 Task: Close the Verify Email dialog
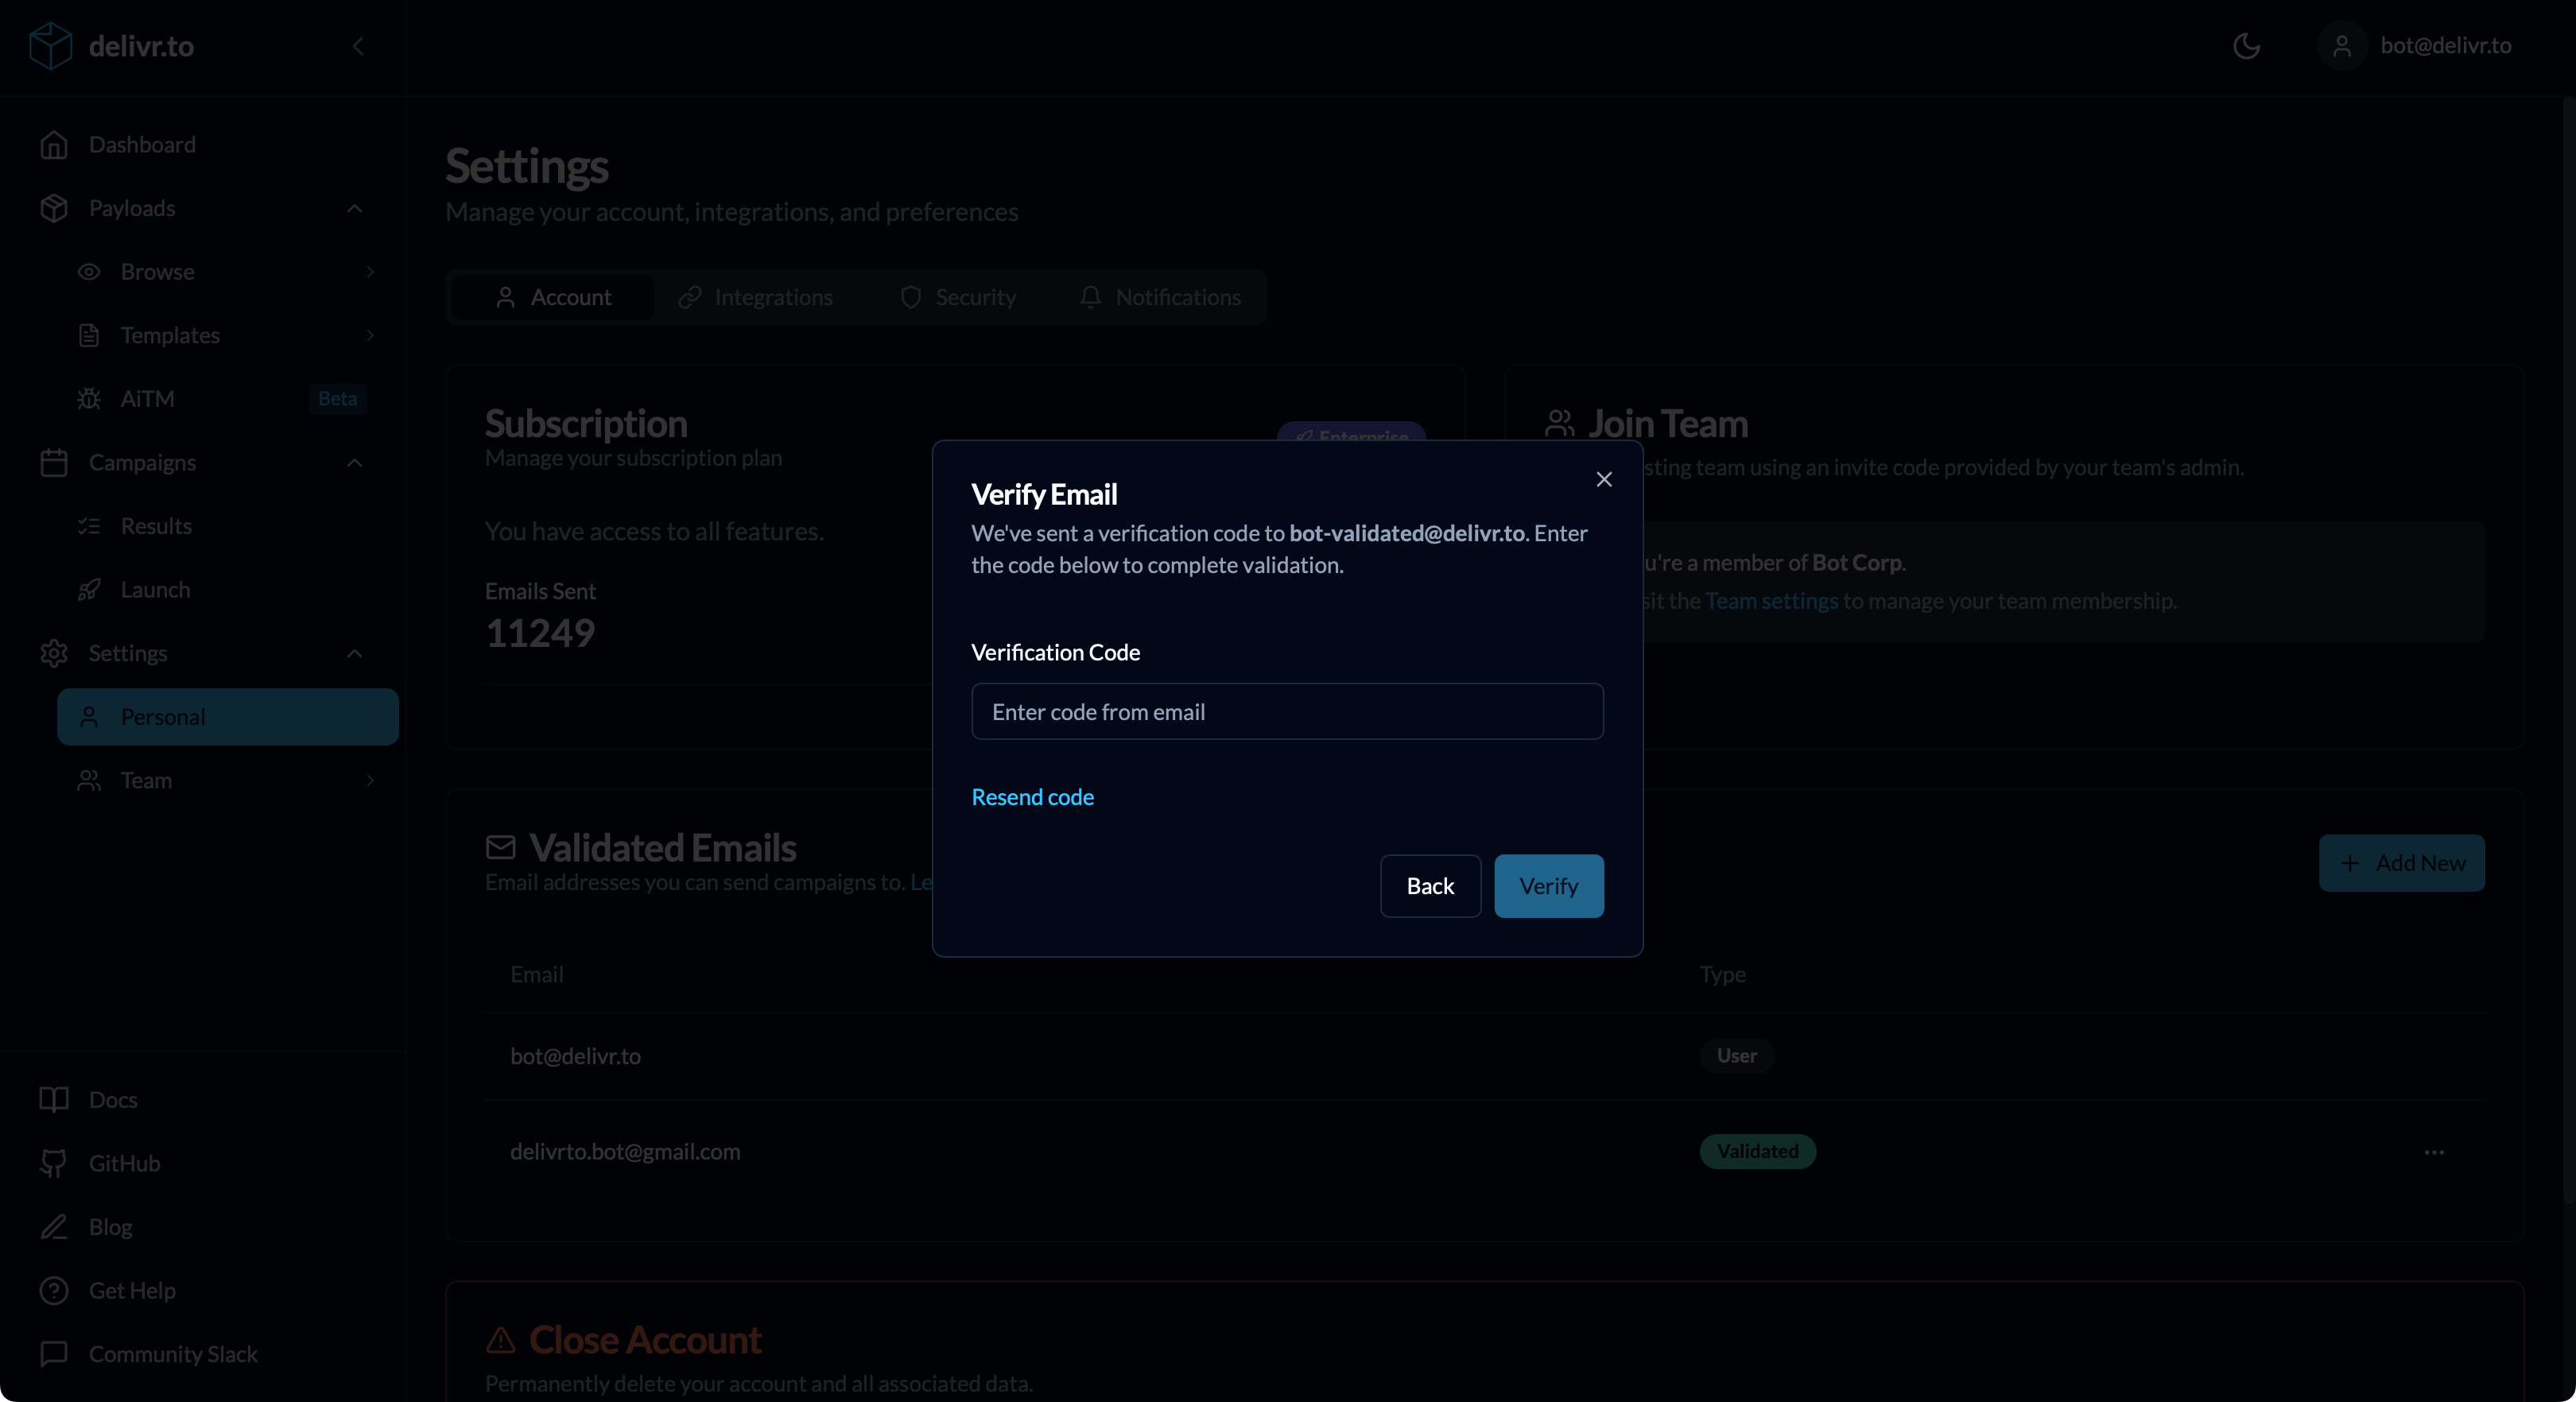coord(1604,480)
